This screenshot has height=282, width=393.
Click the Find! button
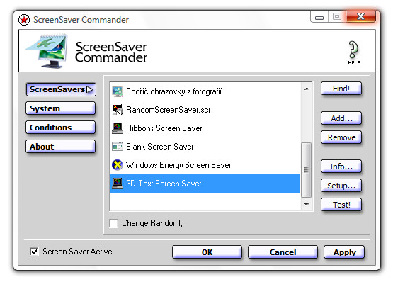click(341, 89)
